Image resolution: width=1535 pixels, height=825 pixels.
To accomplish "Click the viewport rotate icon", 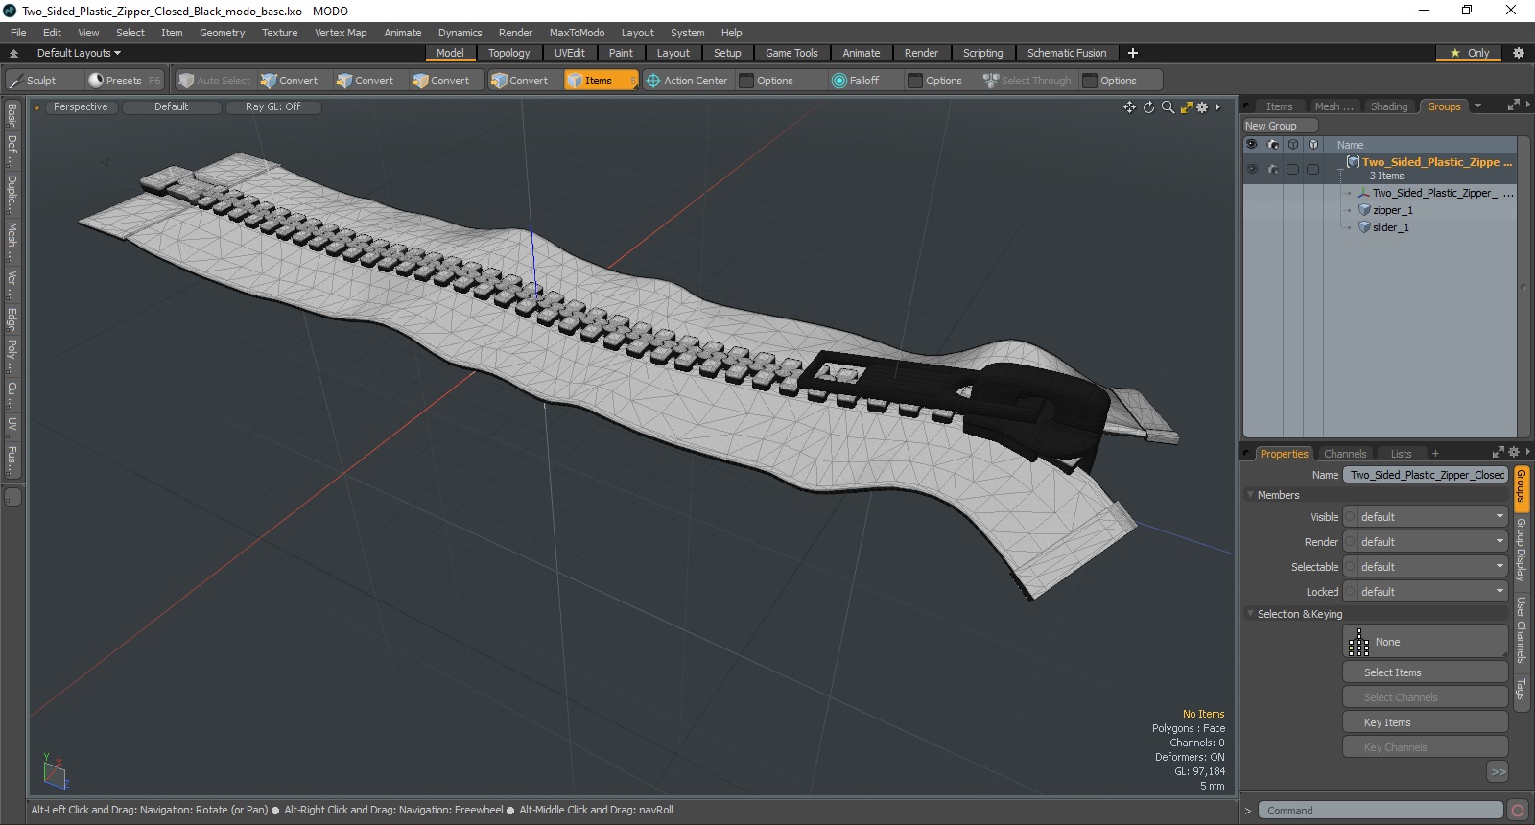I will coord(1148,107).
